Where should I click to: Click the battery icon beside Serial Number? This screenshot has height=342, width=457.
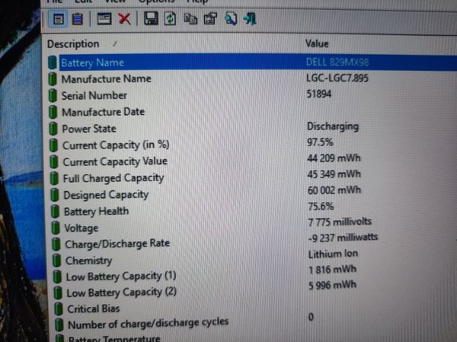pyautogui.click(x=53, y=95)
